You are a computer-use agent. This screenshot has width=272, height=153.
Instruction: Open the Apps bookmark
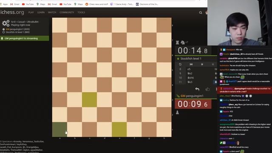[4, 4]
